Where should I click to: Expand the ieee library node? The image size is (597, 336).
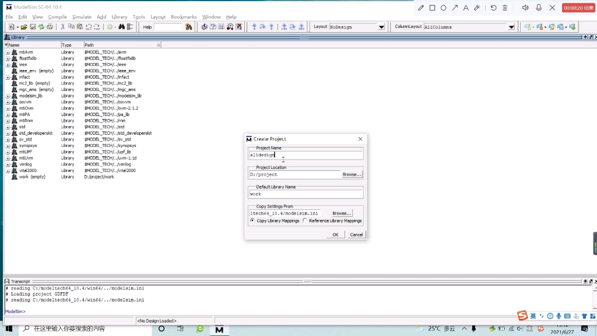point(8,65)
